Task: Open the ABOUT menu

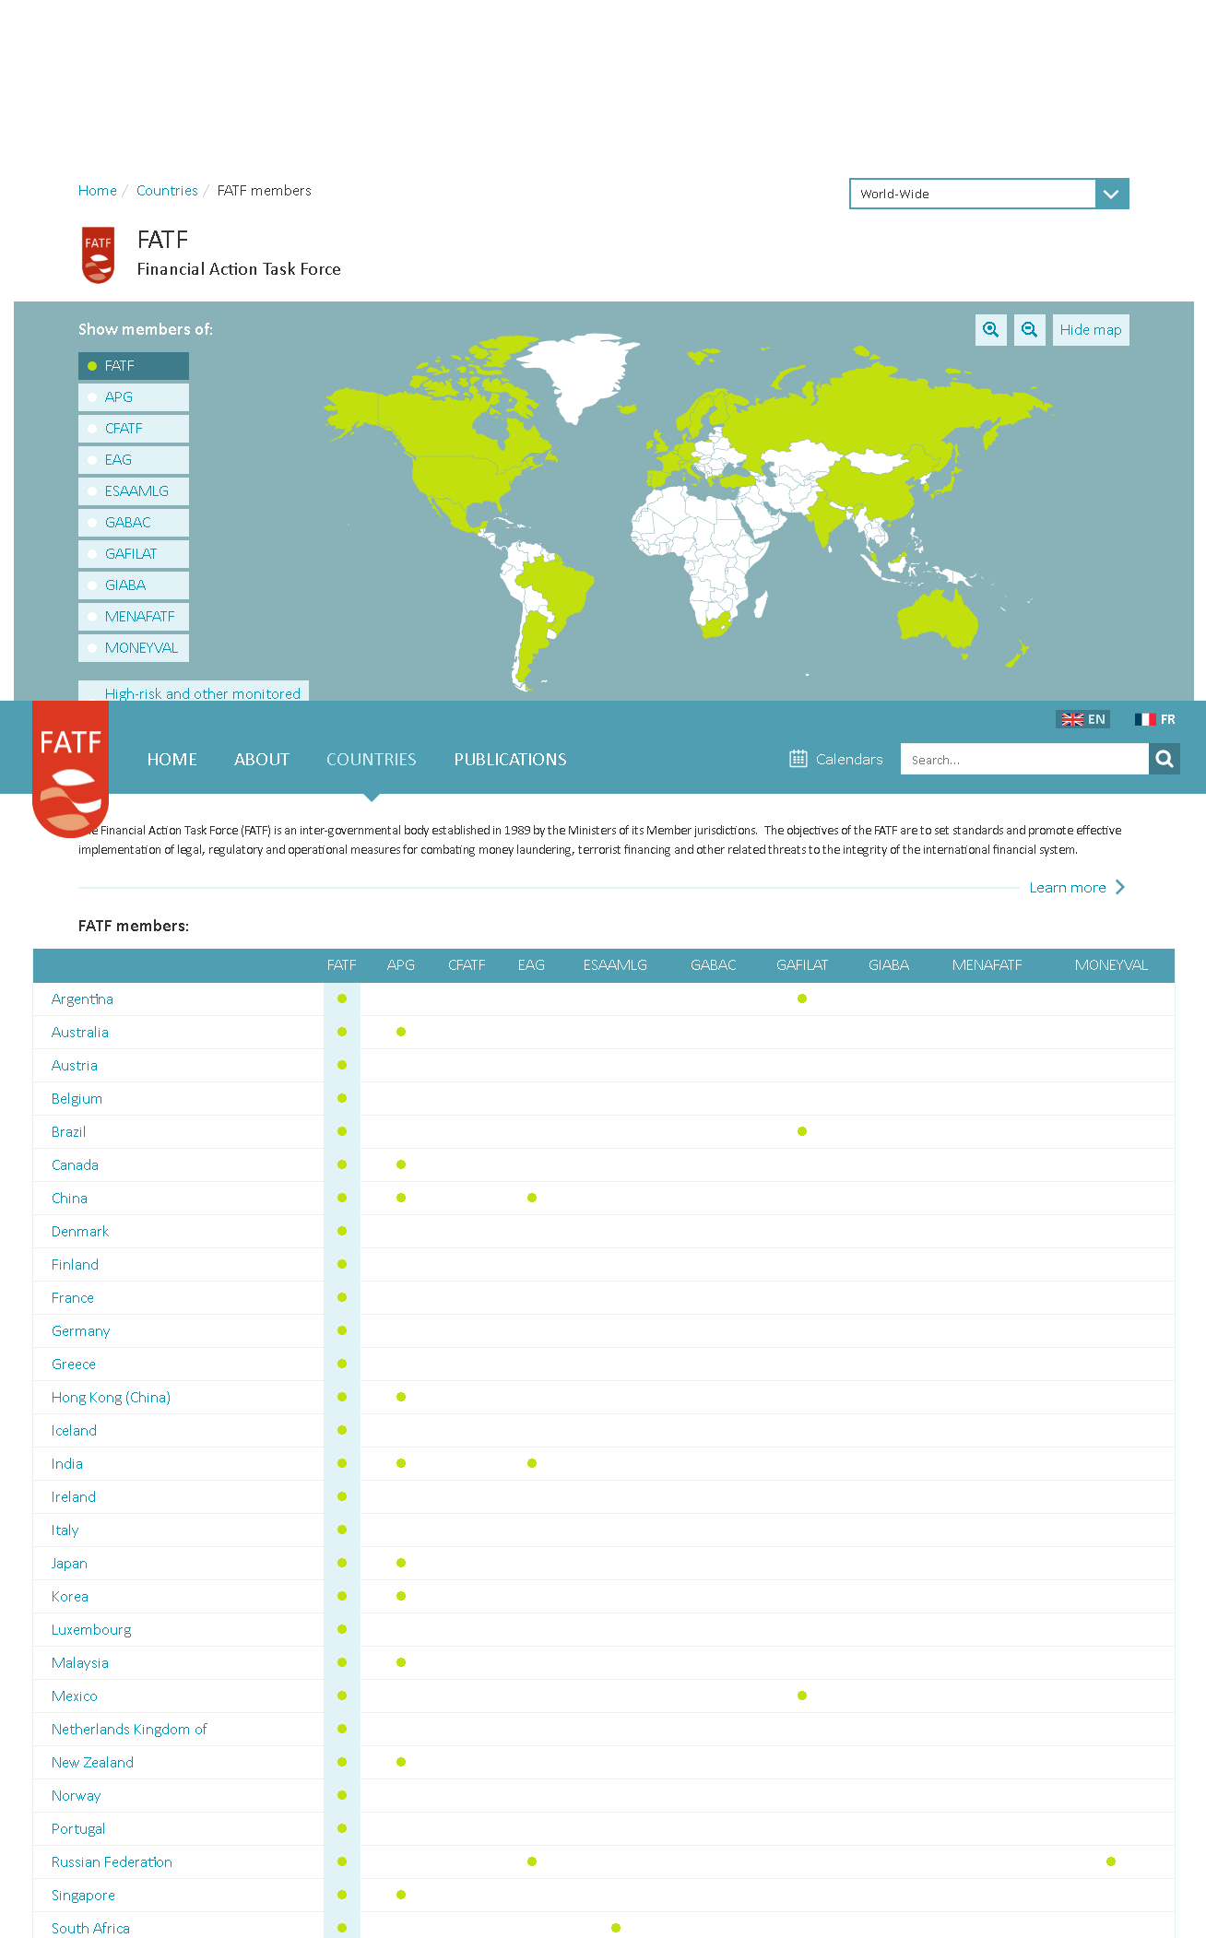Action: pyautogui.click(x=262, y=760)
